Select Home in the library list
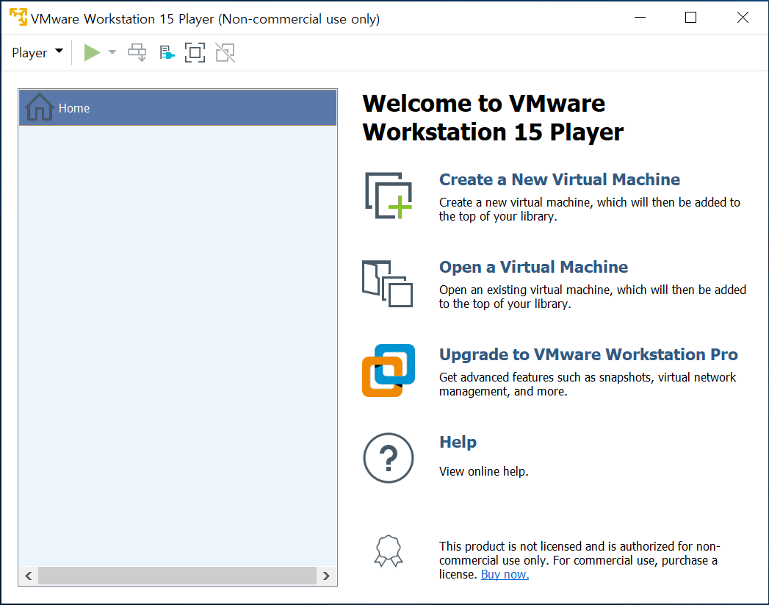This screenshot has height=605, width=769. click(x=178, y=107)
